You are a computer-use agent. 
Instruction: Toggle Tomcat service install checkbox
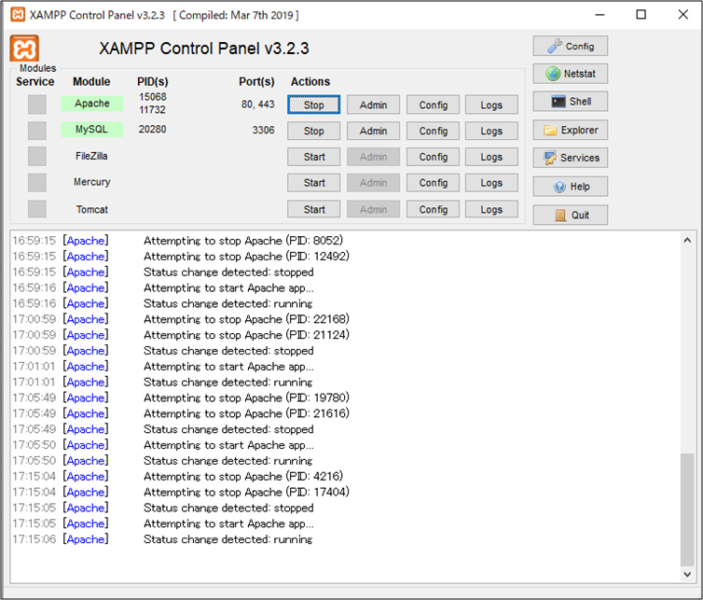click(37, 209)
